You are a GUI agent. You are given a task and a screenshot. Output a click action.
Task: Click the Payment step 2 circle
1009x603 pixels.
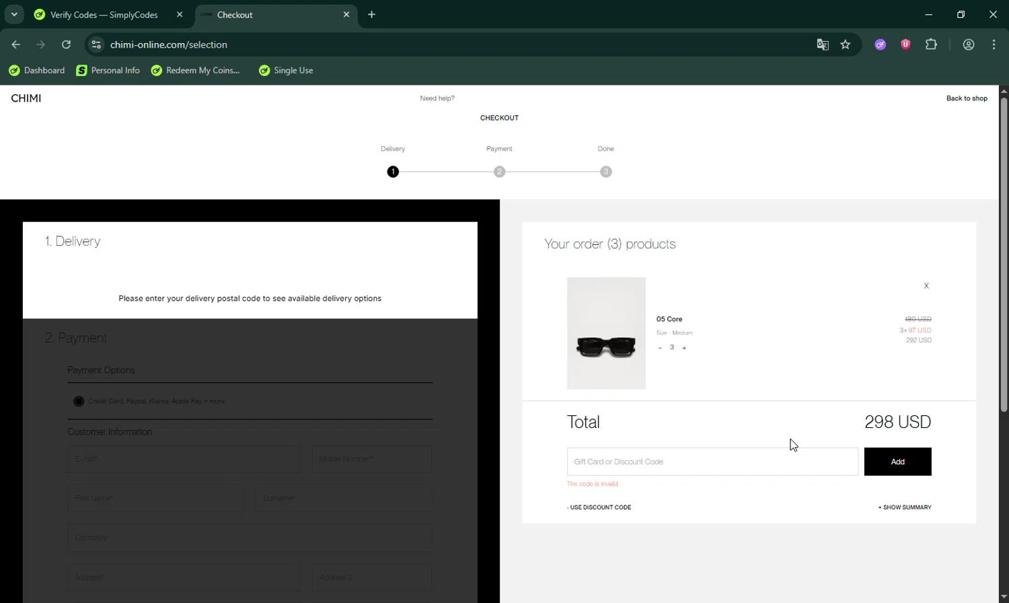(499, 172)
